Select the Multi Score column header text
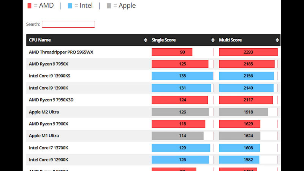304x171 pixels. coord(230,40)
